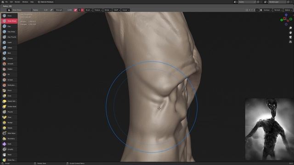Select the Crease brush

9,58
